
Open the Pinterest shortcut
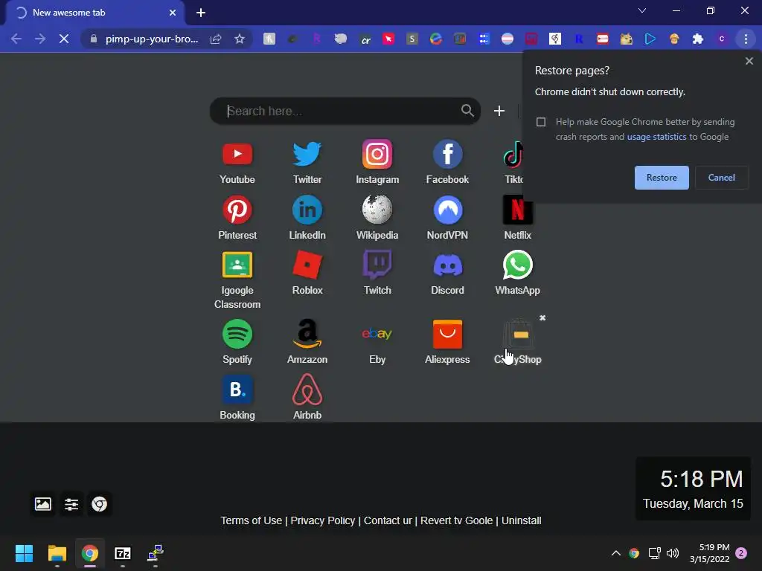[237, 218]
